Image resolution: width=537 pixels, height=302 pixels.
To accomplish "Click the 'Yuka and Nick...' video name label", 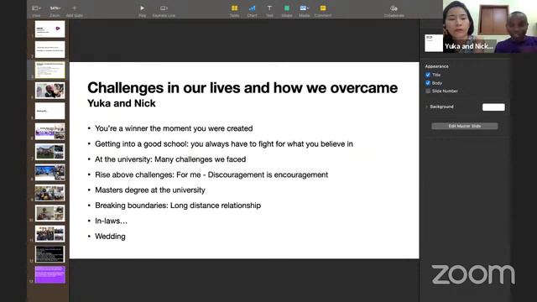I will click(x=469, y=47).
